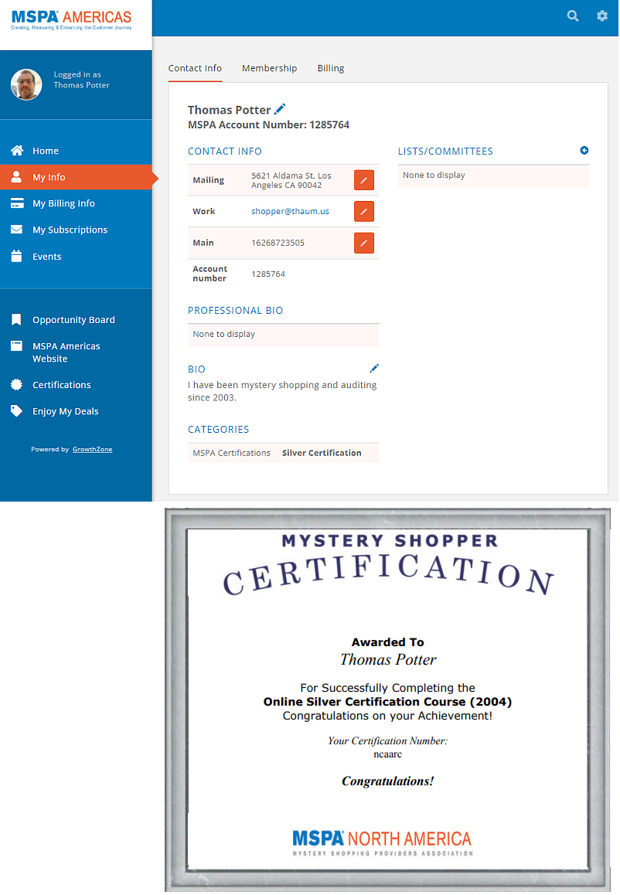620x895 pixels.
Task: Open the Billing tab
Action: pos(331,68)
